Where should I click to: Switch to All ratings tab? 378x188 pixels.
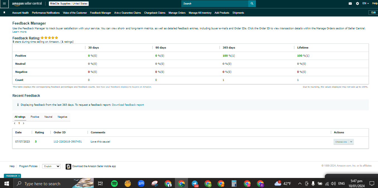click(20, 117)
